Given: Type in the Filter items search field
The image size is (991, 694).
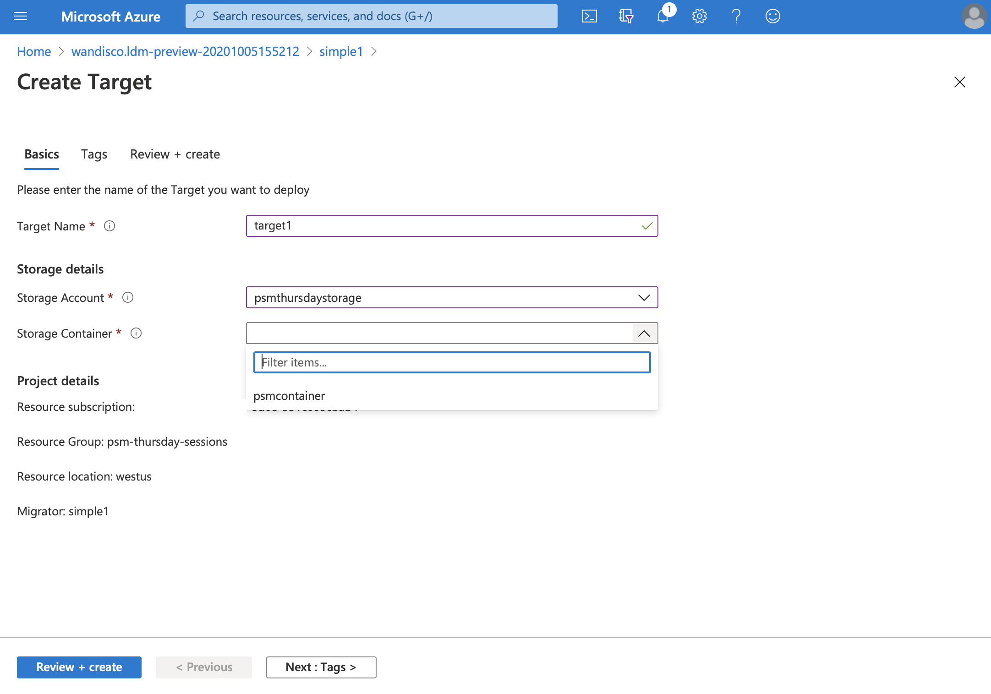Looking at the screenshot, I should click(x=453, y=362).
